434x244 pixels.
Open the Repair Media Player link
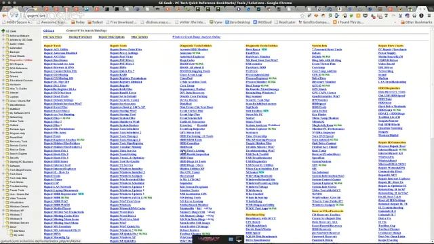coord(57,208)
